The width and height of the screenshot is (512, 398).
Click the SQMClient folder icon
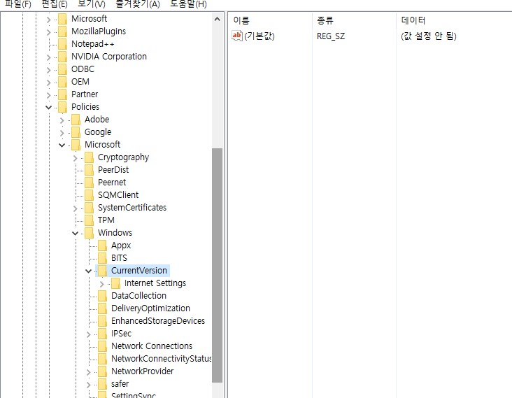tap(89, 195)
